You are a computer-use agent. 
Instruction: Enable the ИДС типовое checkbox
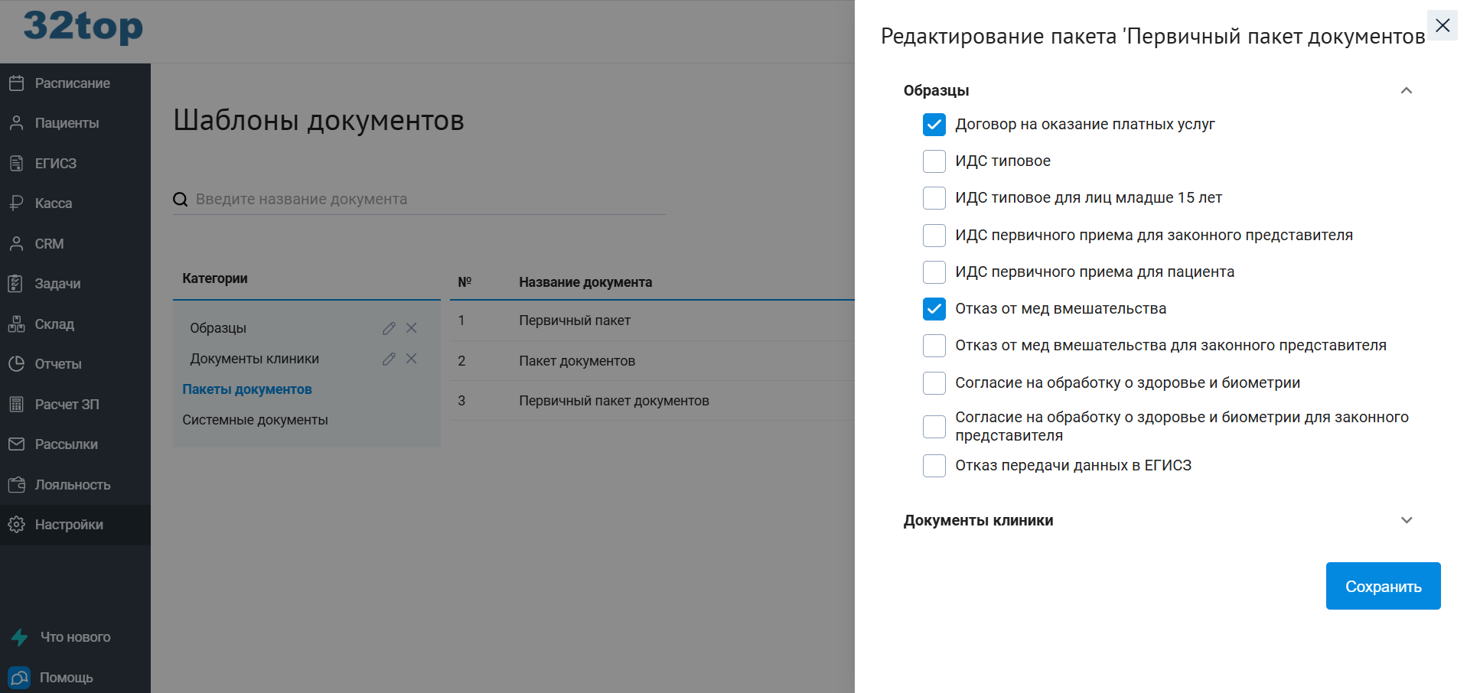(934, 161)
